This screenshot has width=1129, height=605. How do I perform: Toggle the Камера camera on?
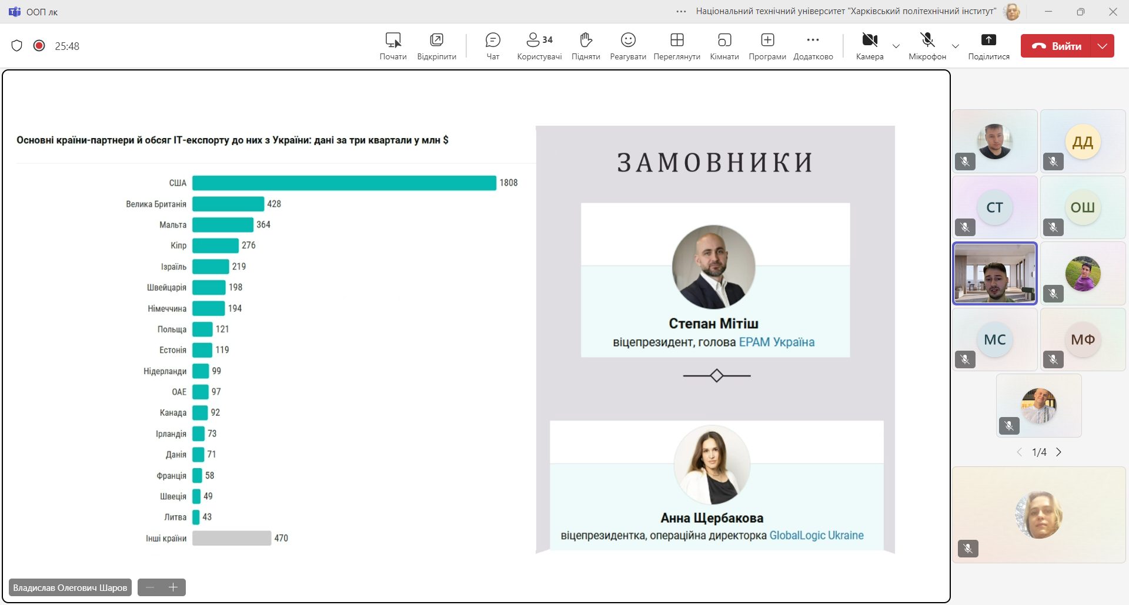tap(869, 46)
